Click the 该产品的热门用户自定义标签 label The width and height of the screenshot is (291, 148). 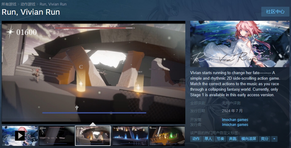point(215,133)
